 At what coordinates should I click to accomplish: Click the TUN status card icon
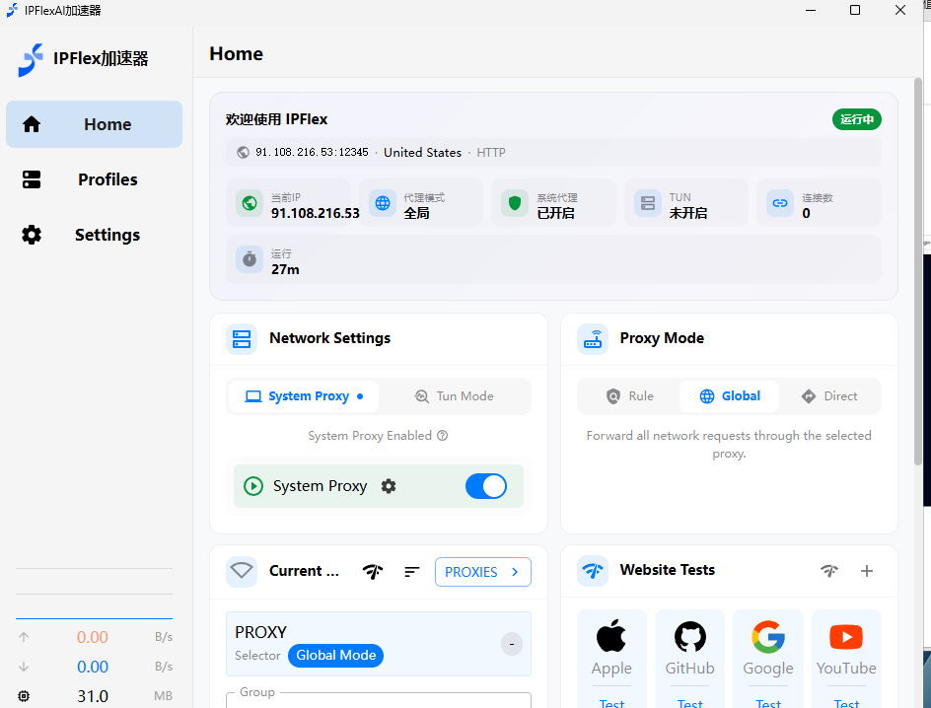(648, 203)
